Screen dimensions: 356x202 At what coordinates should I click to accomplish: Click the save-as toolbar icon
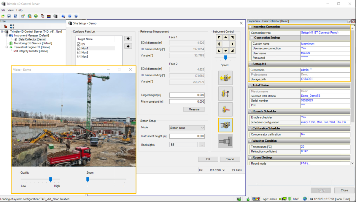[15, 16]
